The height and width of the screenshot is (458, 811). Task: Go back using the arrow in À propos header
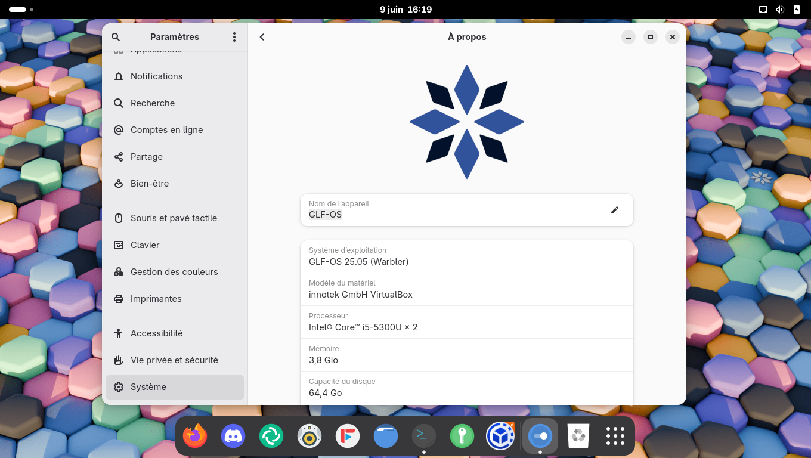pyautogui.click(x=262, y=37)
